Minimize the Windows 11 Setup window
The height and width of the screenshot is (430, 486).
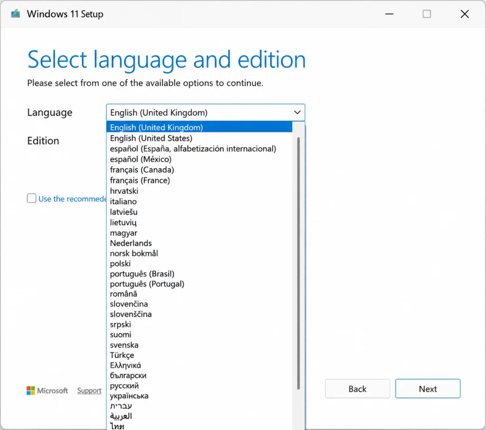[389, 14]
